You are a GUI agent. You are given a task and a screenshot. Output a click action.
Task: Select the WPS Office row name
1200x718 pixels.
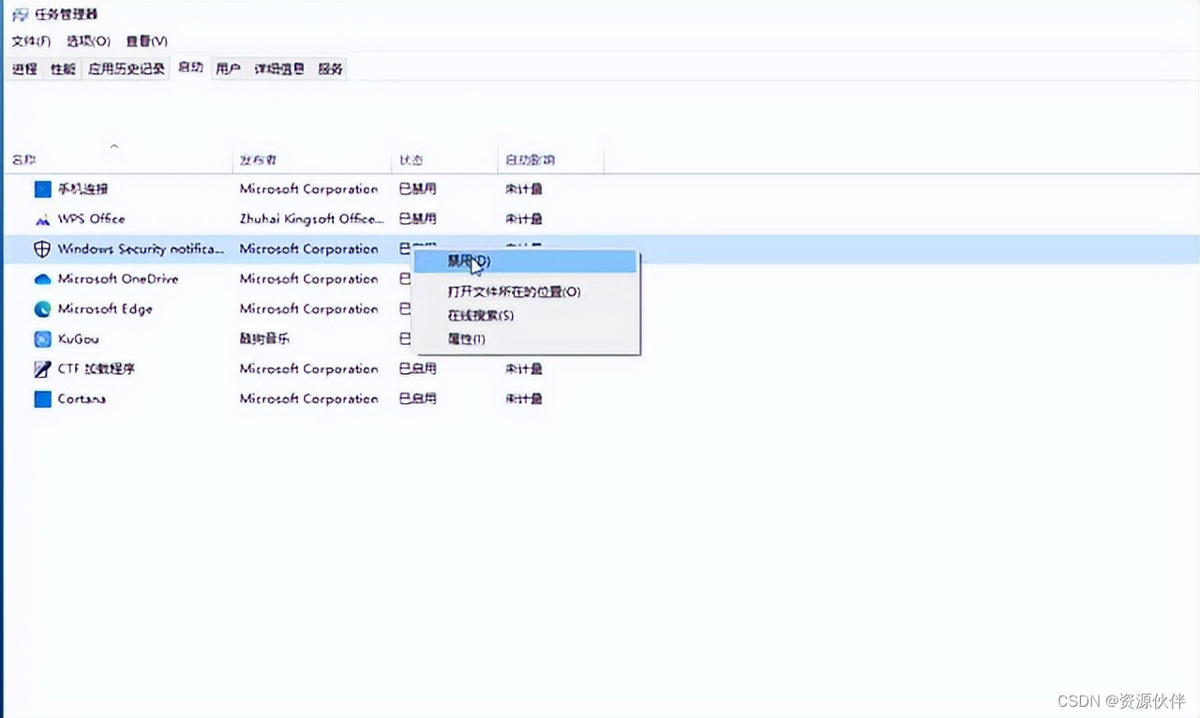click(x=91, y=219)
